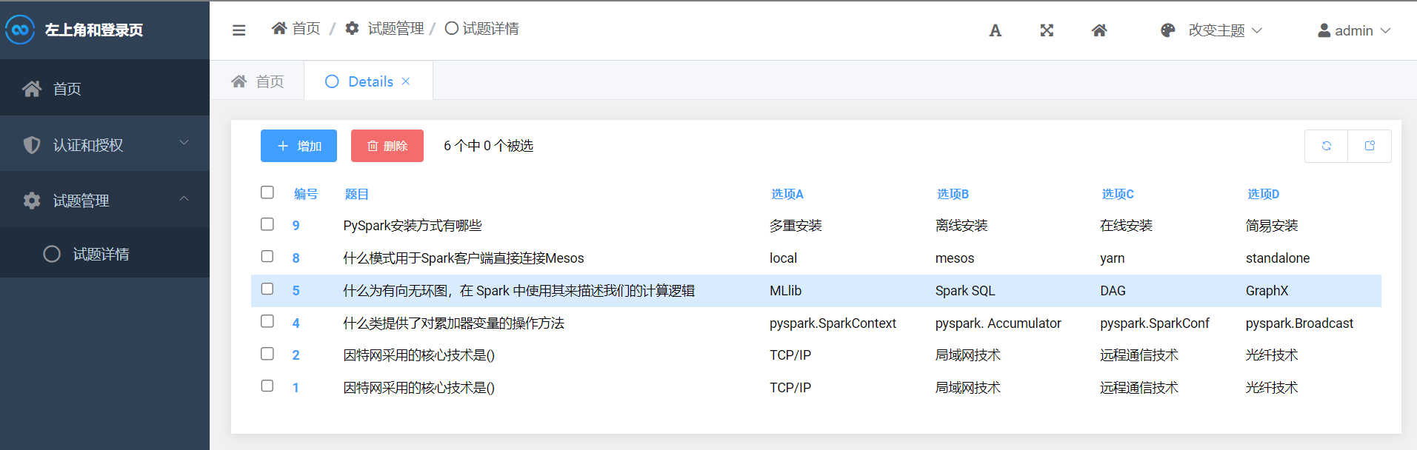The width and height of the screenshot is (1417, 450).
Task: Open the 改变主题 dropdown
Action: point(1225,30)
